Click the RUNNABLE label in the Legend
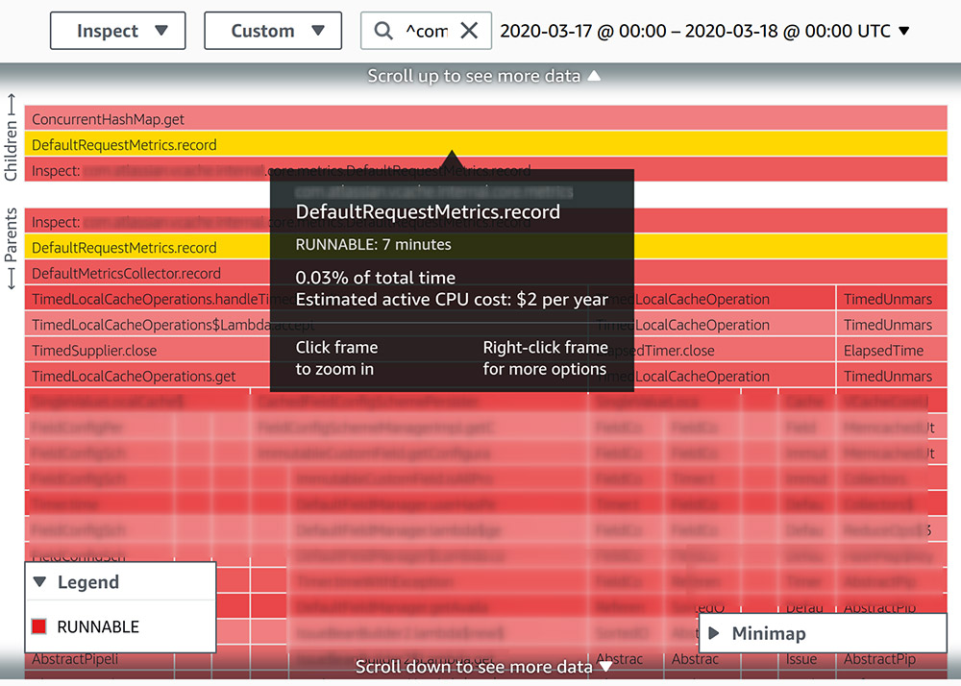Image resolution: width=961 pixels, height=686 pixels. (x=98, y=626)
